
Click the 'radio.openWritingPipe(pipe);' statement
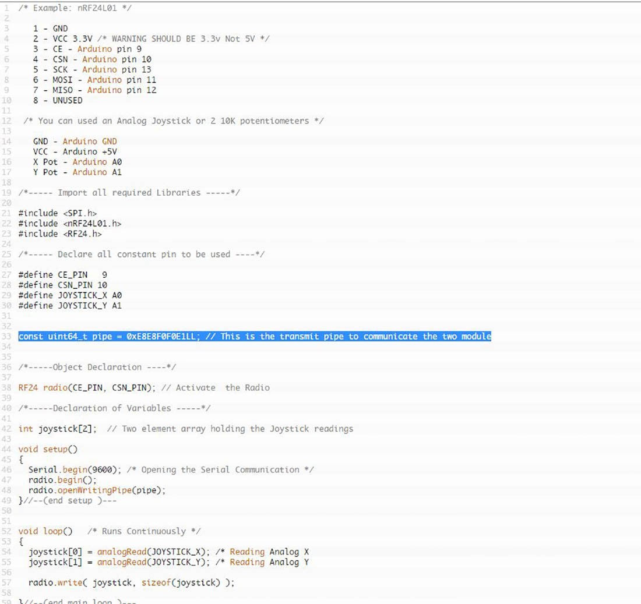click(97, 490)
